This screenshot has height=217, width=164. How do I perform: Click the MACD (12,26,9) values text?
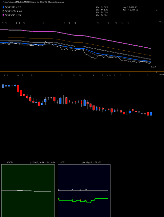43,162
